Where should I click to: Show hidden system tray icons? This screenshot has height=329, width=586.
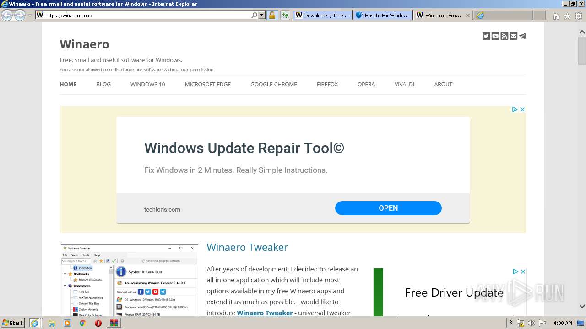[x=510, y=323]
